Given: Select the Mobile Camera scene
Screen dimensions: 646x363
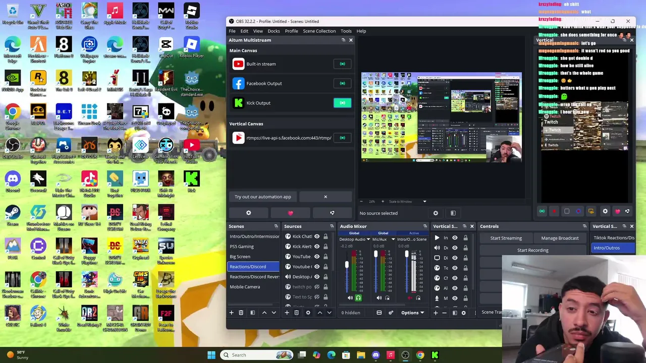Looking at the screenshot, I should point(253,287).
